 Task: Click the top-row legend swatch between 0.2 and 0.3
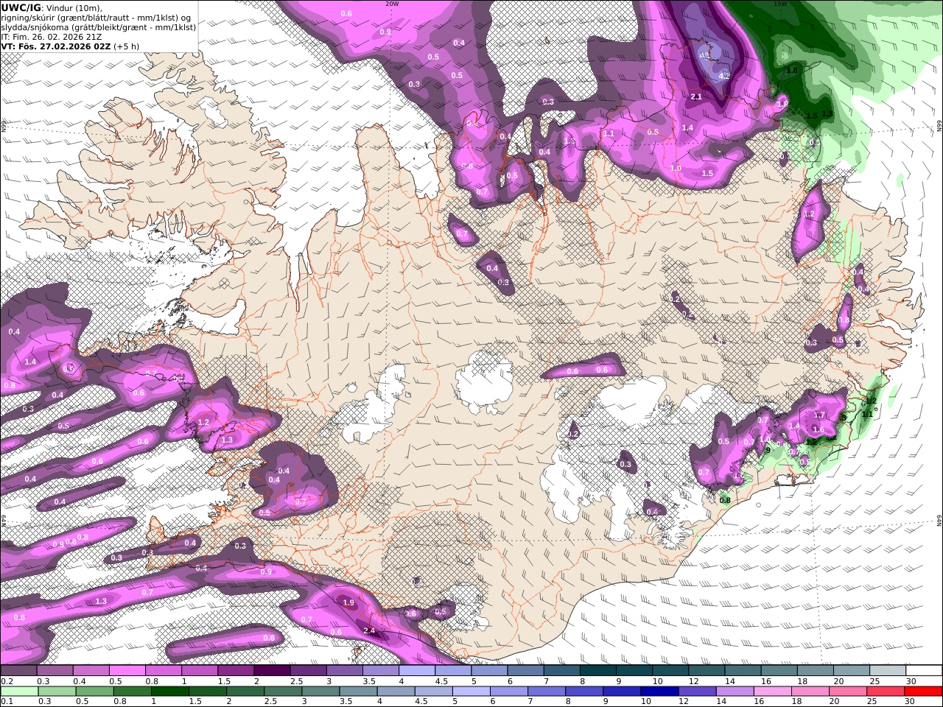18,671
